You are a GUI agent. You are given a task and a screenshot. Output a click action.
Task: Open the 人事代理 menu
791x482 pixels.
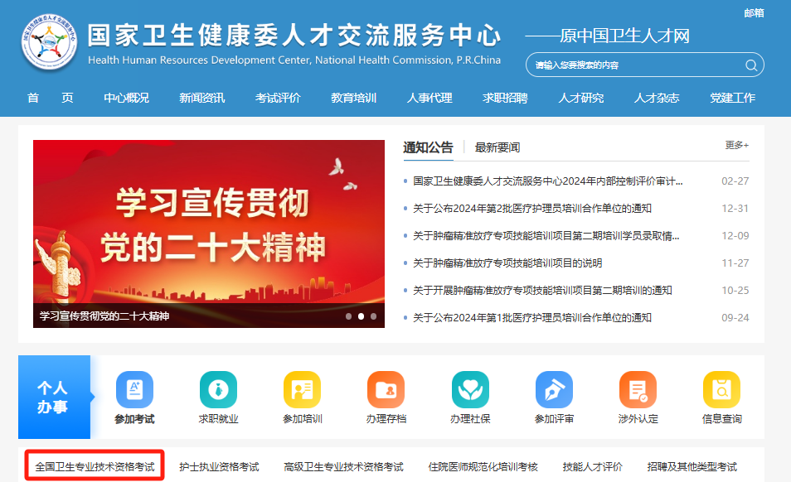pyautogui.click(x=429, y=98)
